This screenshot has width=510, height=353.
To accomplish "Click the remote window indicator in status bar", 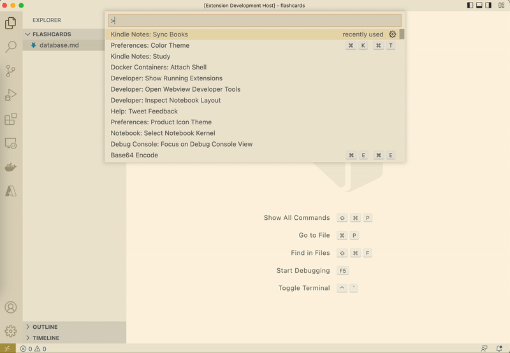I will click(x=8, y=349).
